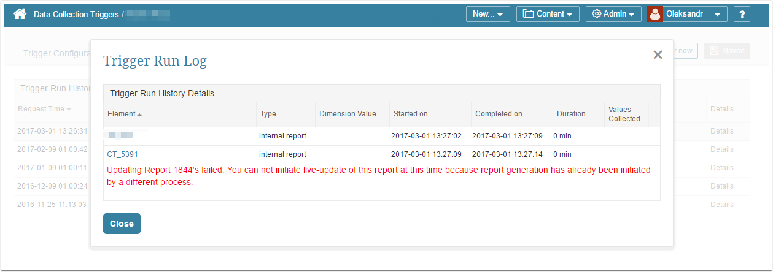The height and width of the screenshot is (272, 773).
Task: Open the Admin menu
Action: click(x=613, y=14)
